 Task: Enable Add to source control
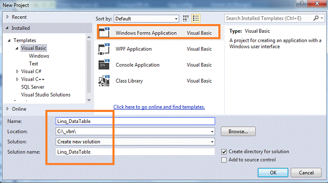coord(224,160)
